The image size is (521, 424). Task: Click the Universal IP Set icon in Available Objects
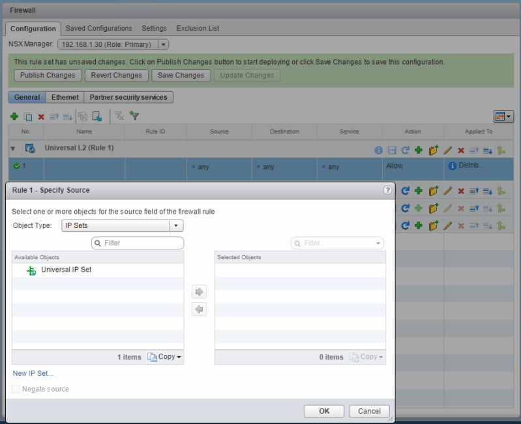pyautogui.click(x=31, y=270)
